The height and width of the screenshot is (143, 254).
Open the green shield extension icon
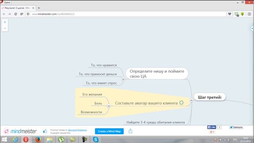point(237,14)
